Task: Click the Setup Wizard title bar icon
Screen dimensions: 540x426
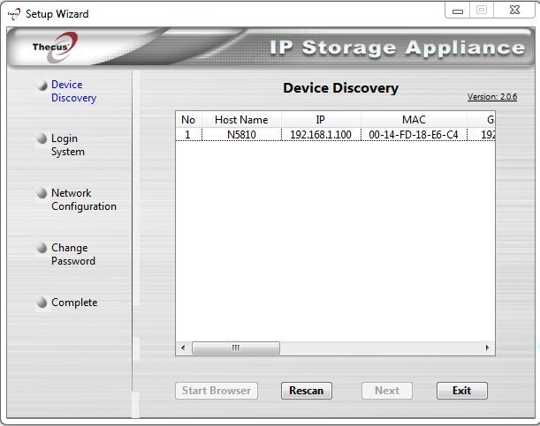Action: click(x=13, y=14)
